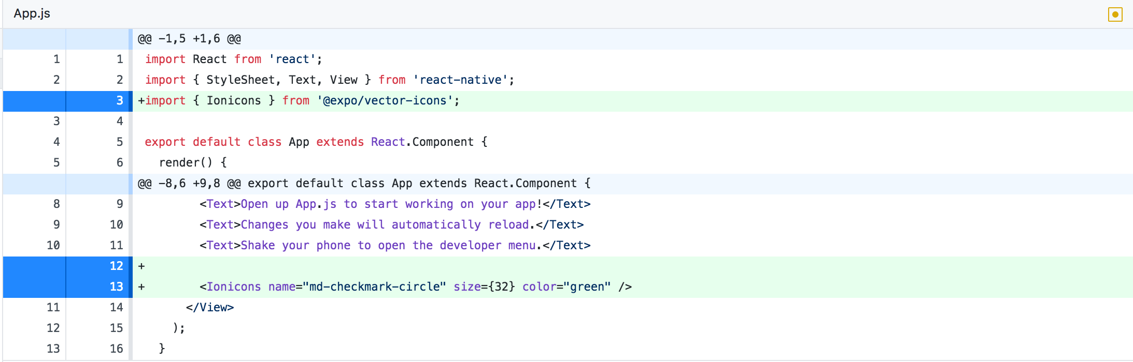
Task: Click new line number 10
Action: click(117, 225)
